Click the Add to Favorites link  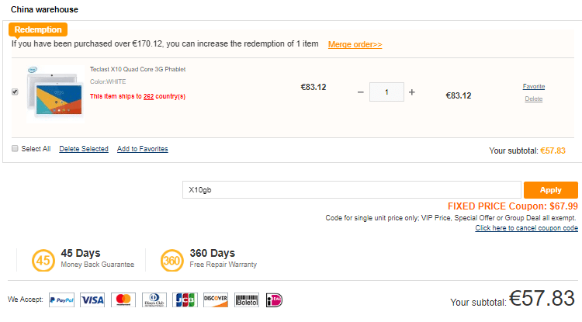coord(142,149)
